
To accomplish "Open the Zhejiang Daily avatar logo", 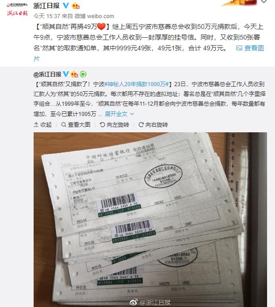I will [17, 10].
